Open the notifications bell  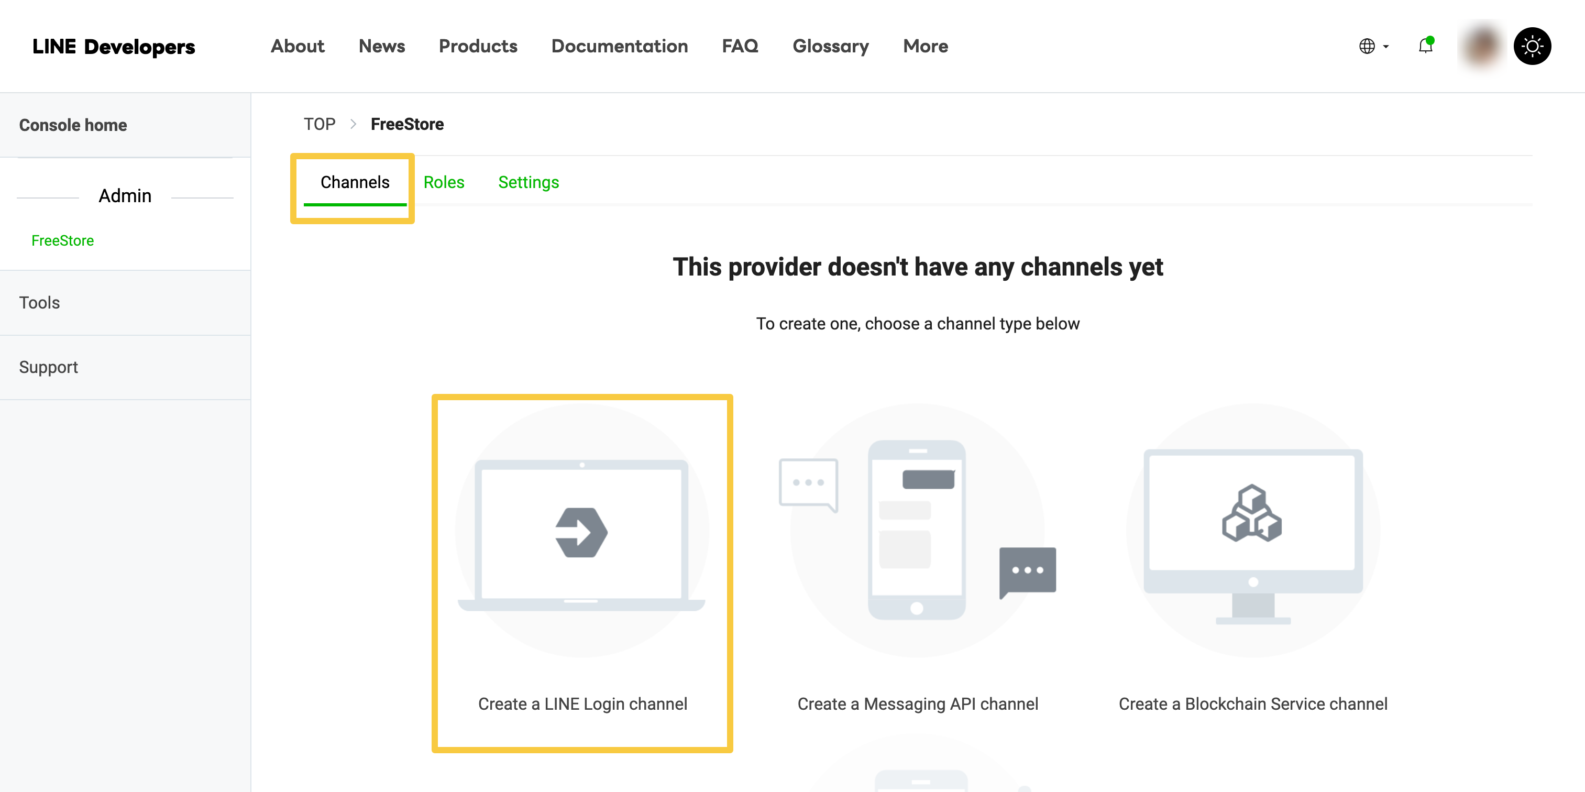1425,46
